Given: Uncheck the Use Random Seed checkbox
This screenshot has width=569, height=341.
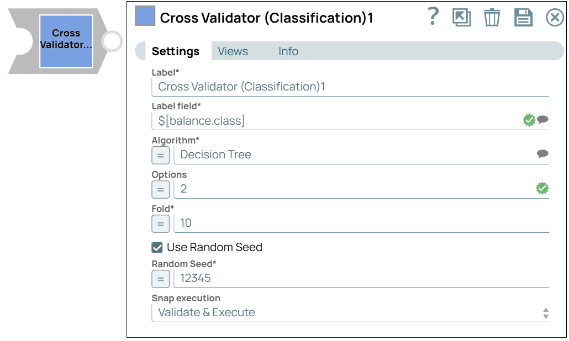Looking at the screenshot, I should point(157,247).
